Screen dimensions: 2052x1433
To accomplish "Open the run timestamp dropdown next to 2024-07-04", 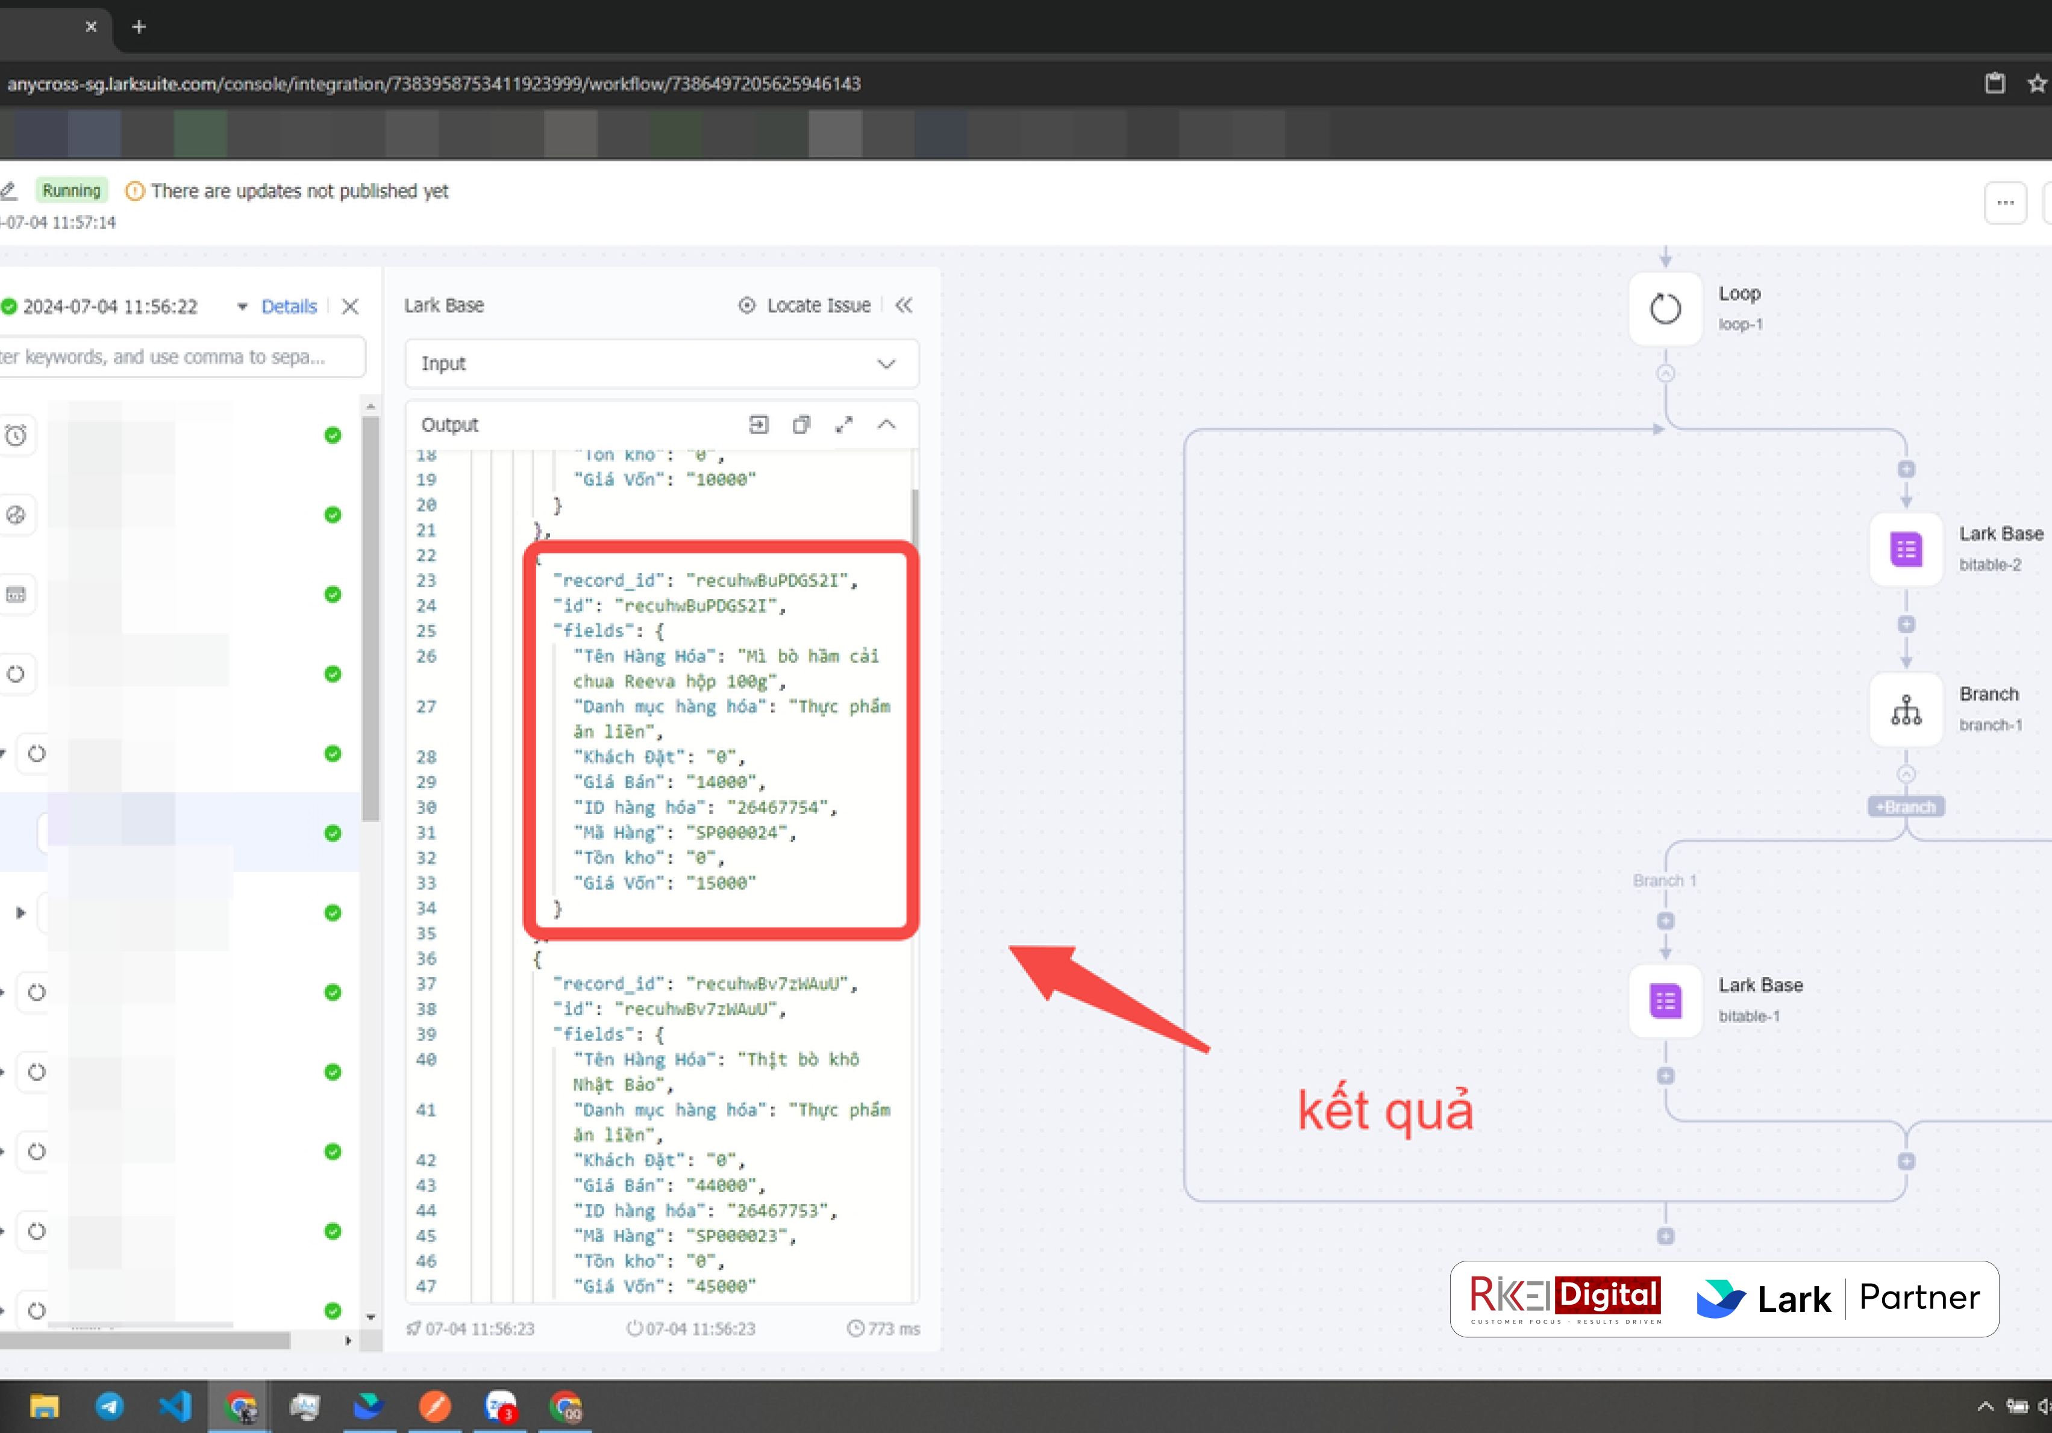I will [242, 306].
